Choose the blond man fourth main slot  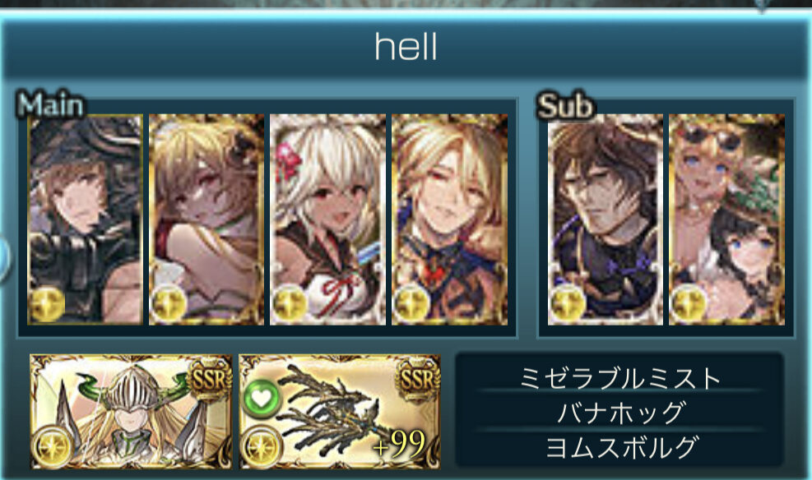click(449, 219)
